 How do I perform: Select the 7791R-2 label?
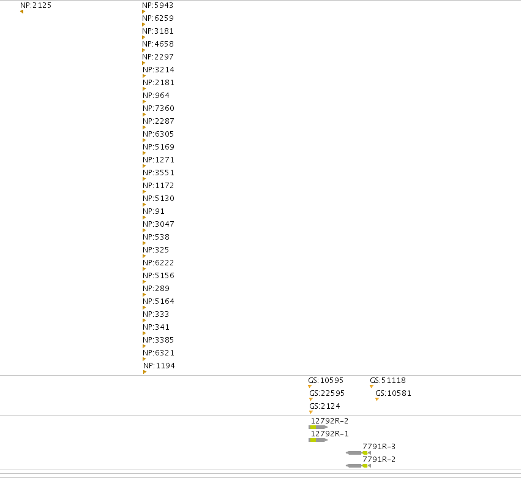tap(379, 460)
